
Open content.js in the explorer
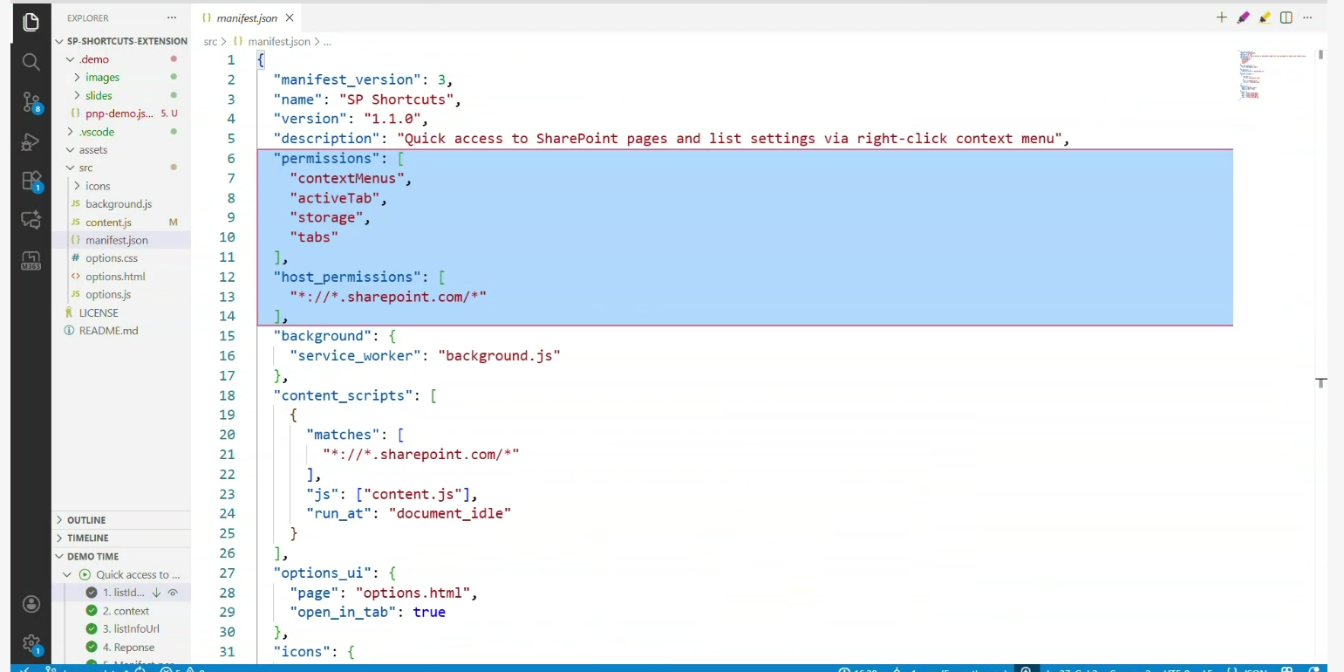[x=121, y=223]
